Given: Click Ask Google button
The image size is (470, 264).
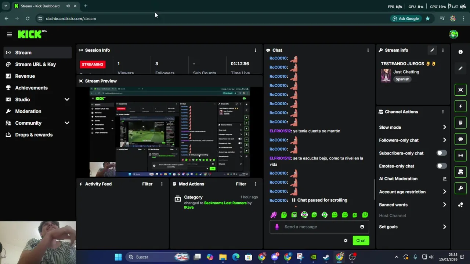Looking at the screenshot, I should point(405,18).
